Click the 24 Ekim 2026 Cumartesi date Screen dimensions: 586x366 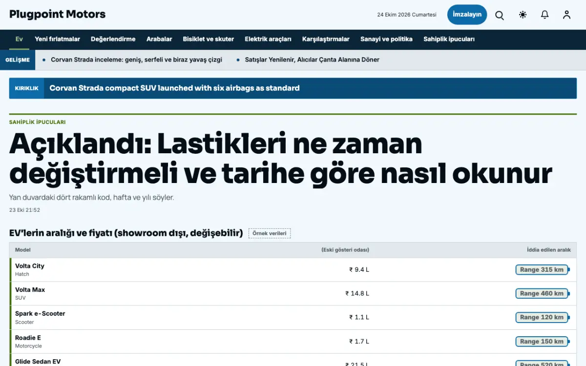(x=407, y=15)
